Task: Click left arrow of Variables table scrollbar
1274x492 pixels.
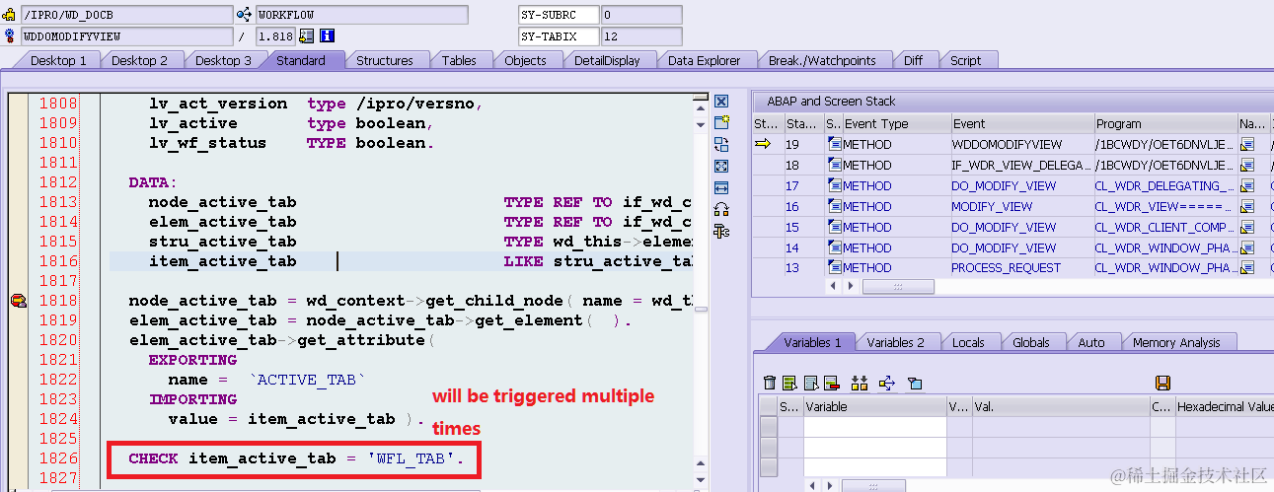Action: click(x=812, y=485)
